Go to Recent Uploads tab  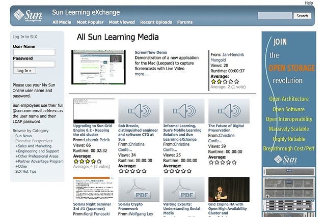pos(156,22)
